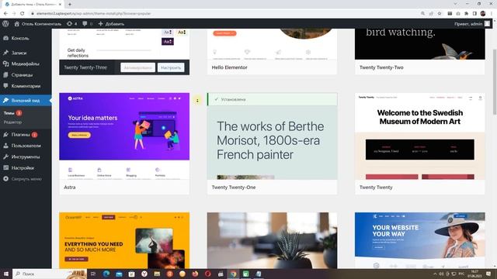The height and width of the screenshot is (279, 497).
Task: Reload the page with refresh icon
Action: 23,14
